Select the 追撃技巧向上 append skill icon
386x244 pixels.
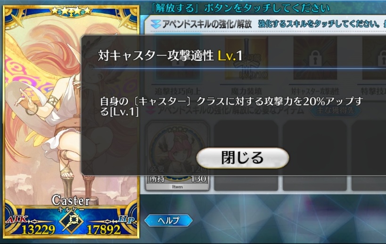tap(178, 58)
